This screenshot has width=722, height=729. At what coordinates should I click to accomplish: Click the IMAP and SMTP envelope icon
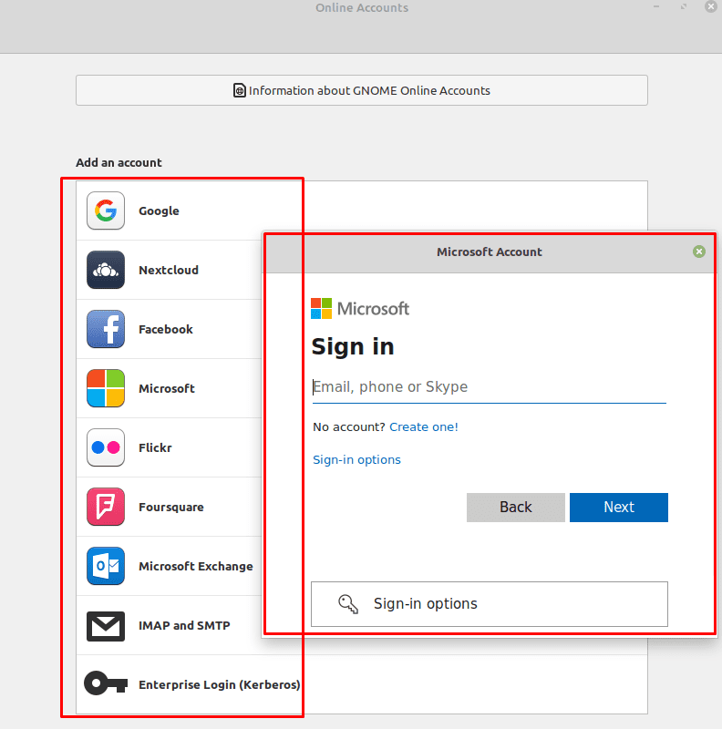click(x=106, y=626)
